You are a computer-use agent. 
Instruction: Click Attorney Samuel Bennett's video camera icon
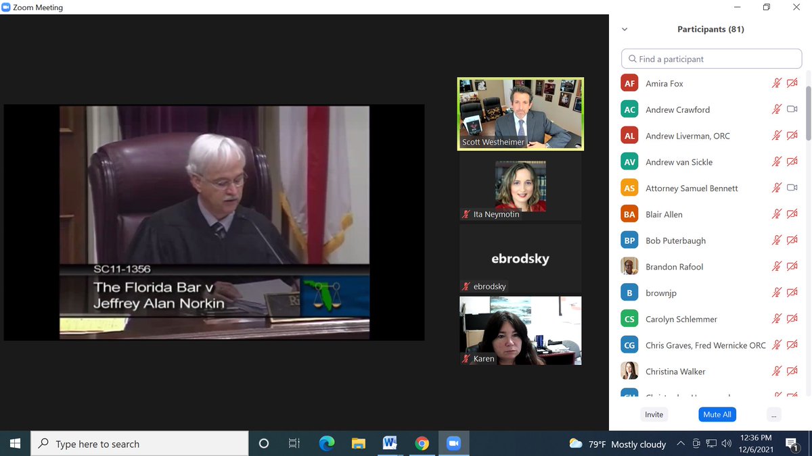792,188
